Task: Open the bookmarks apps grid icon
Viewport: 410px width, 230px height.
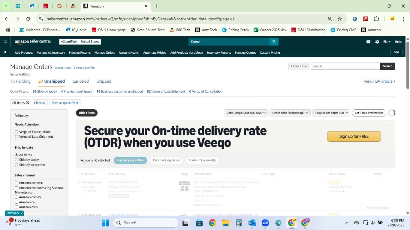Action: coord(8,30)
